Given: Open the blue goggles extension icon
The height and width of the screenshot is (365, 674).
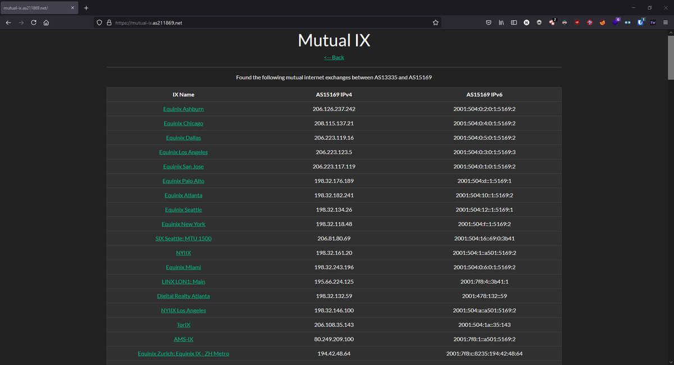Looking at the screenshot, I should tap(627, 23).
